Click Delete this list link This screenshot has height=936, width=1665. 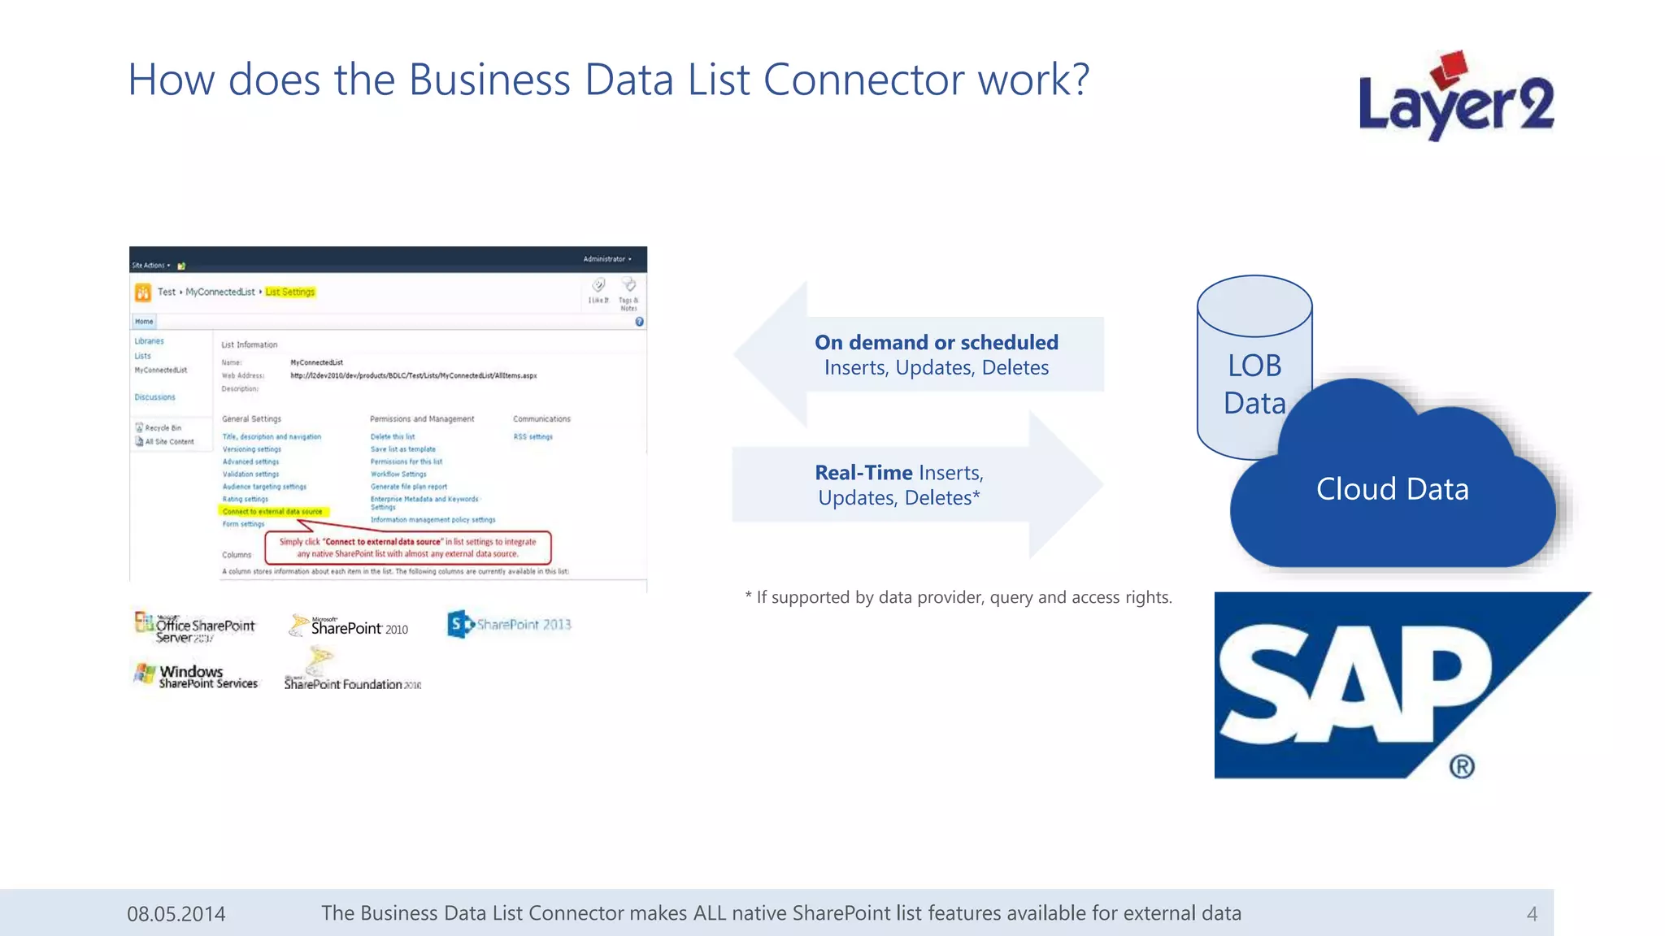(393, 437)
